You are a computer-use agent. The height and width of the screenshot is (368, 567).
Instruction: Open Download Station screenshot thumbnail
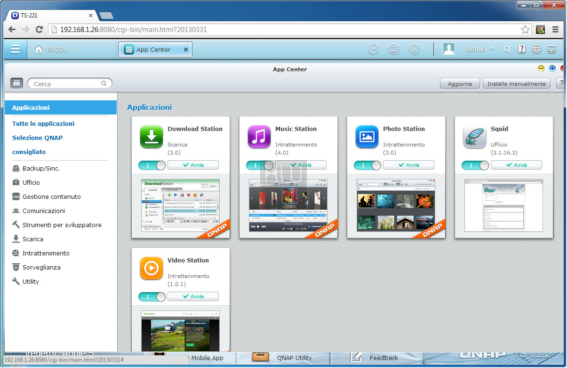[x=181, y=205]
